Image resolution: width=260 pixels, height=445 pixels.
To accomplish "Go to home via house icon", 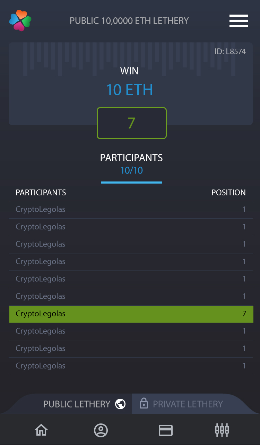I will [41, 430].
